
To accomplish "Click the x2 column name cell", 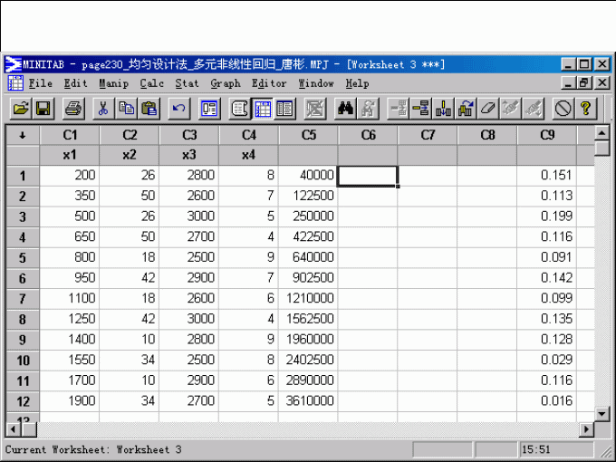I will 130,155.
